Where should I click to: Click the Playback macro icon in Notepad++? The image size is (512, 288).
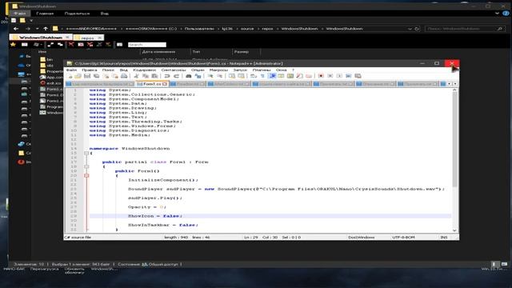[x=339, y=76]
